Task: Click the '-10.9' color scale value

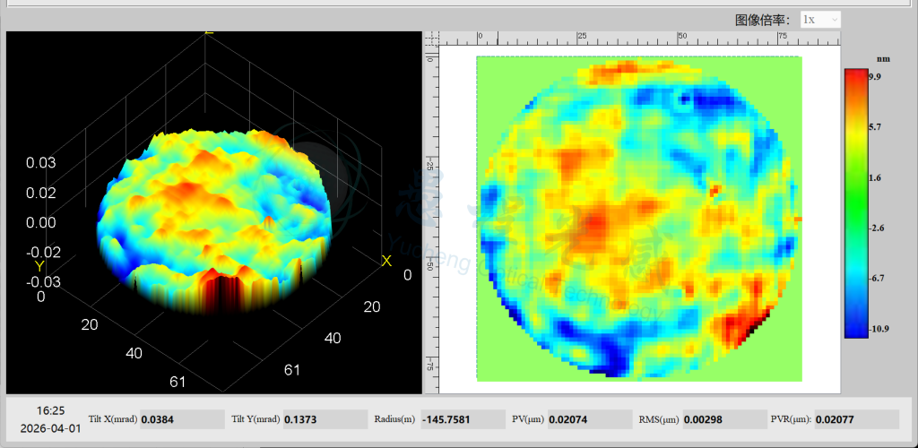Action: pyautogui.click(x=880, y=329)
